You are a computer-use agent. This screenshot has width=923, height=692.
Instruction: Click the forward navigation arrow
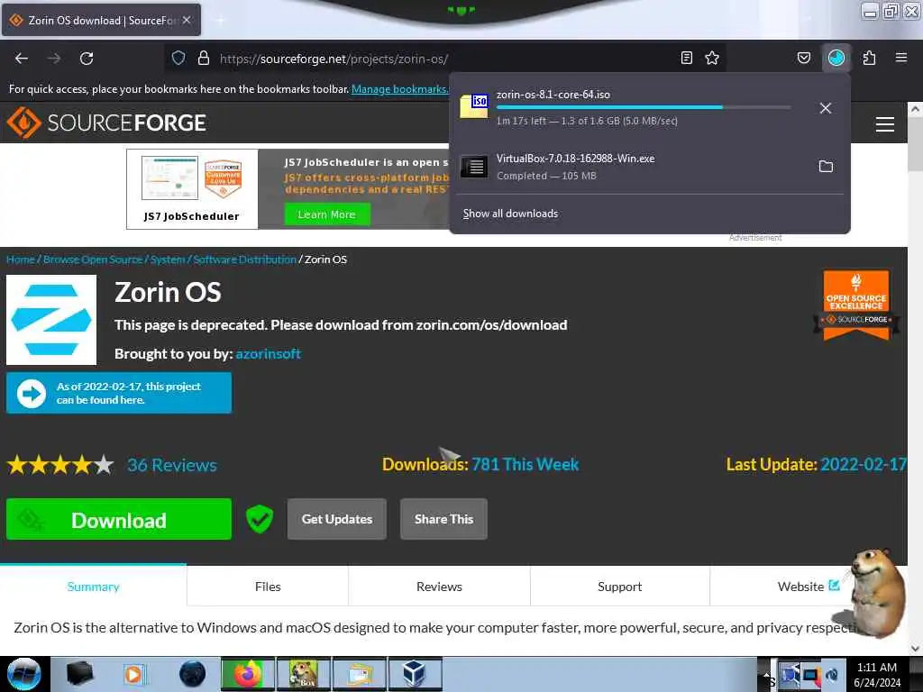click(54, 59)
